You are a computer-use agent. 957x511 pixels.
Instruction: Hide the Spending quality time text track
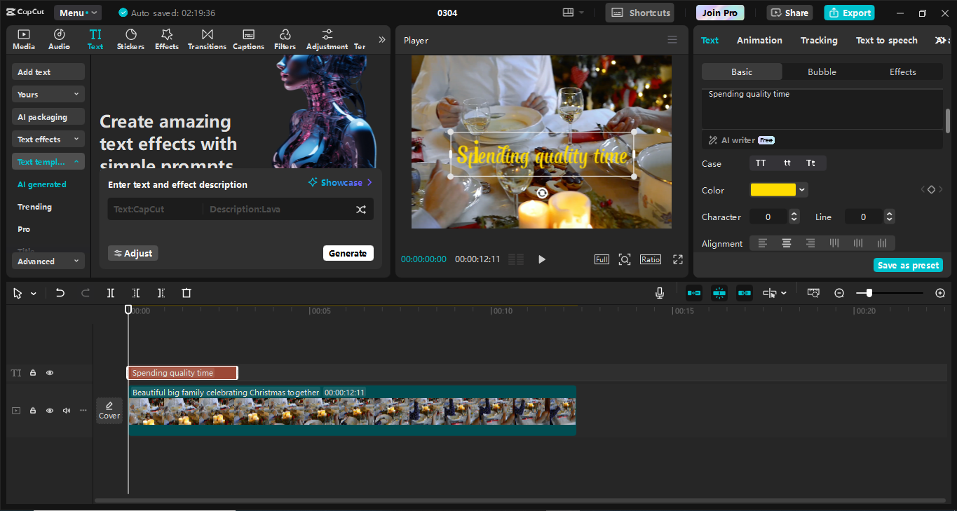(49, 372)
